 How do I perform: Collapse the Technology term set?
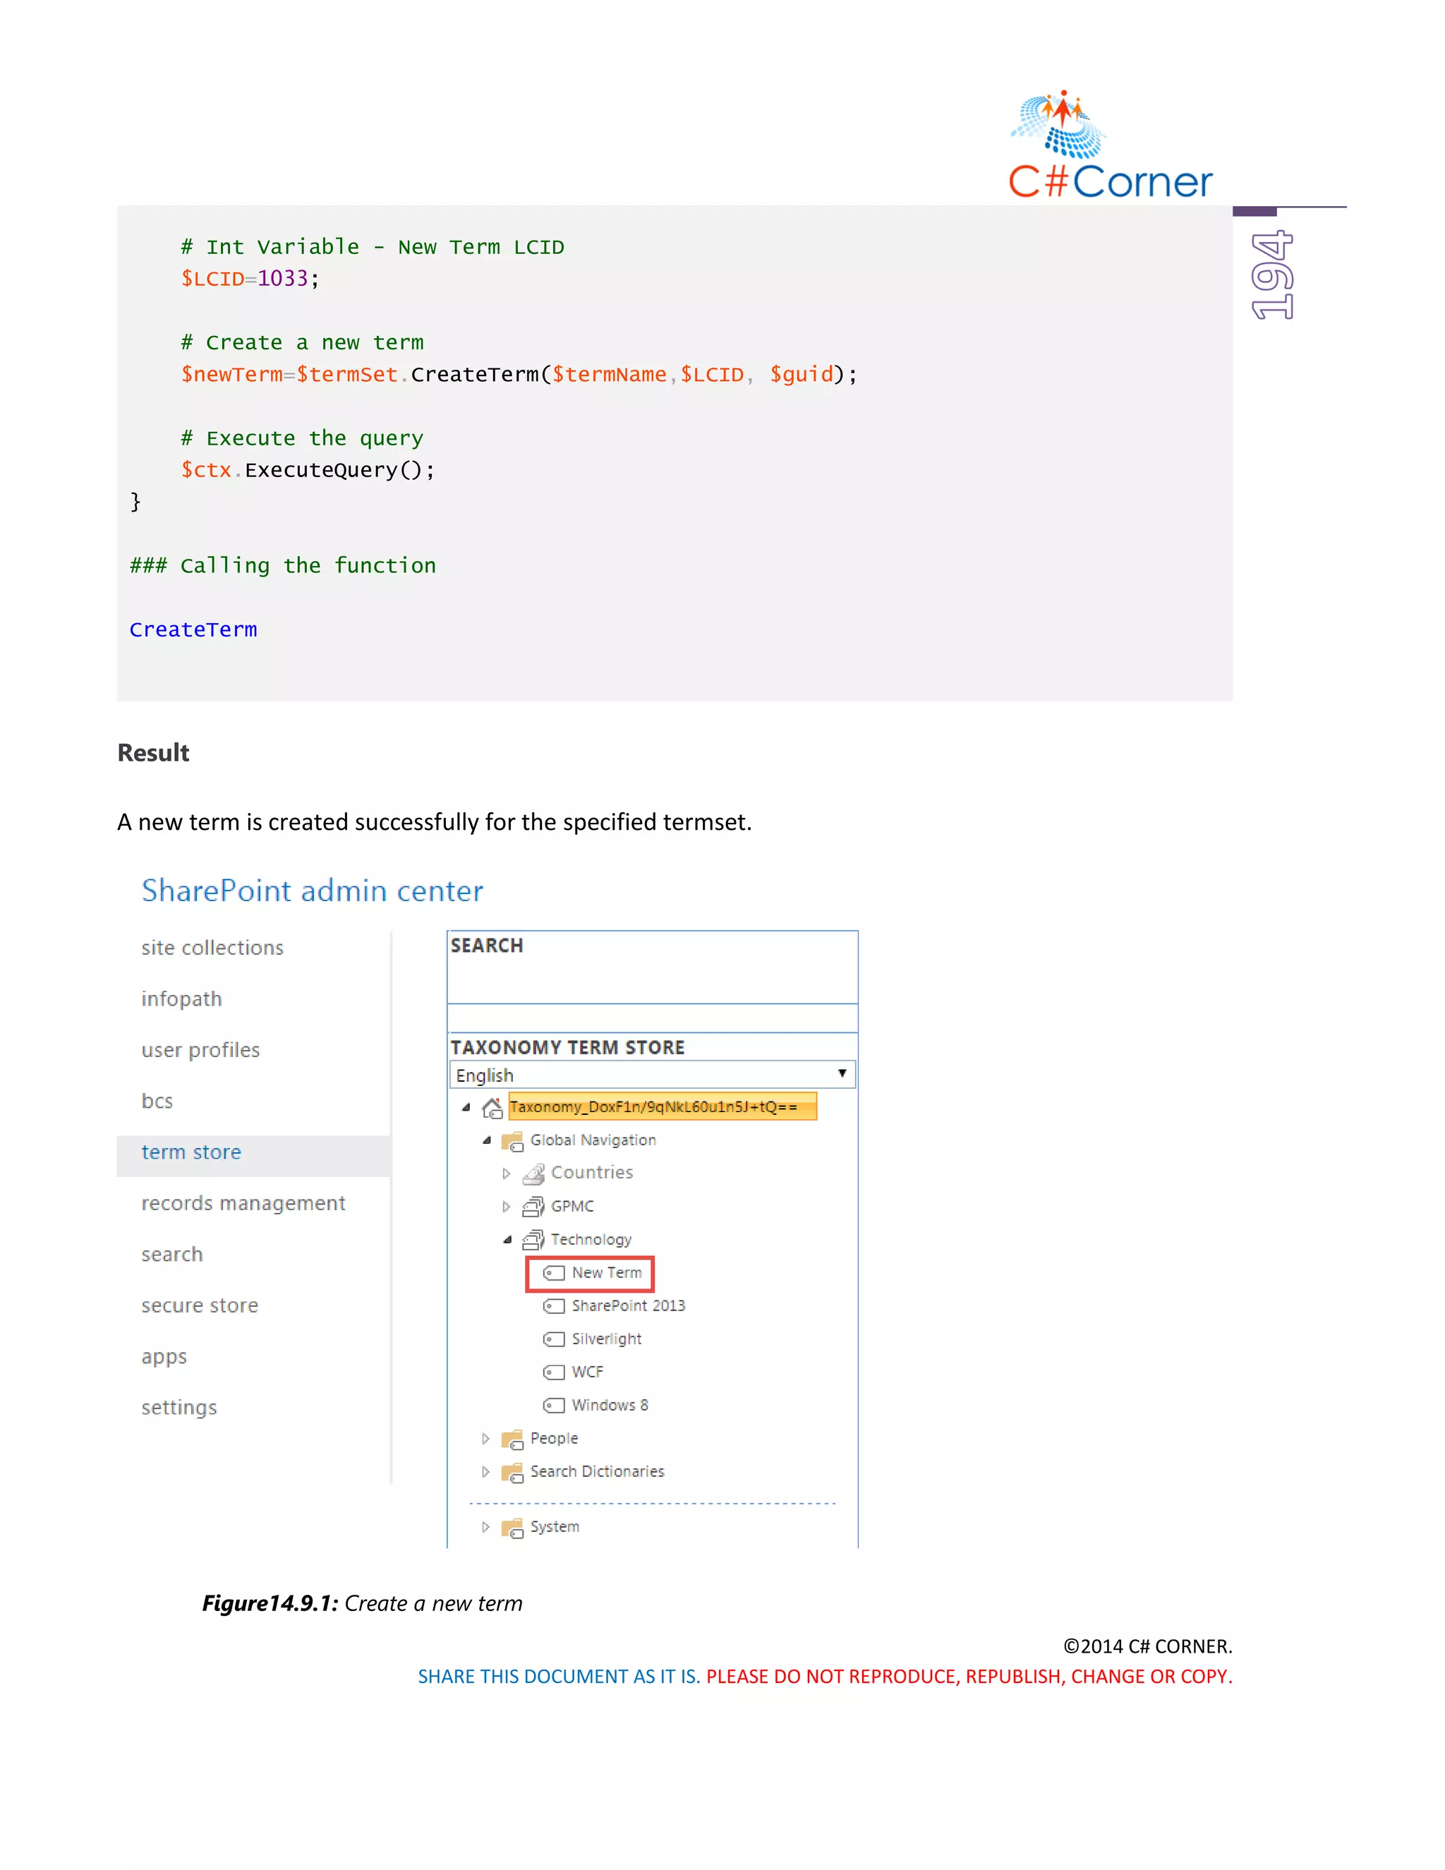pyautogui.click(x=507, y=1240)
